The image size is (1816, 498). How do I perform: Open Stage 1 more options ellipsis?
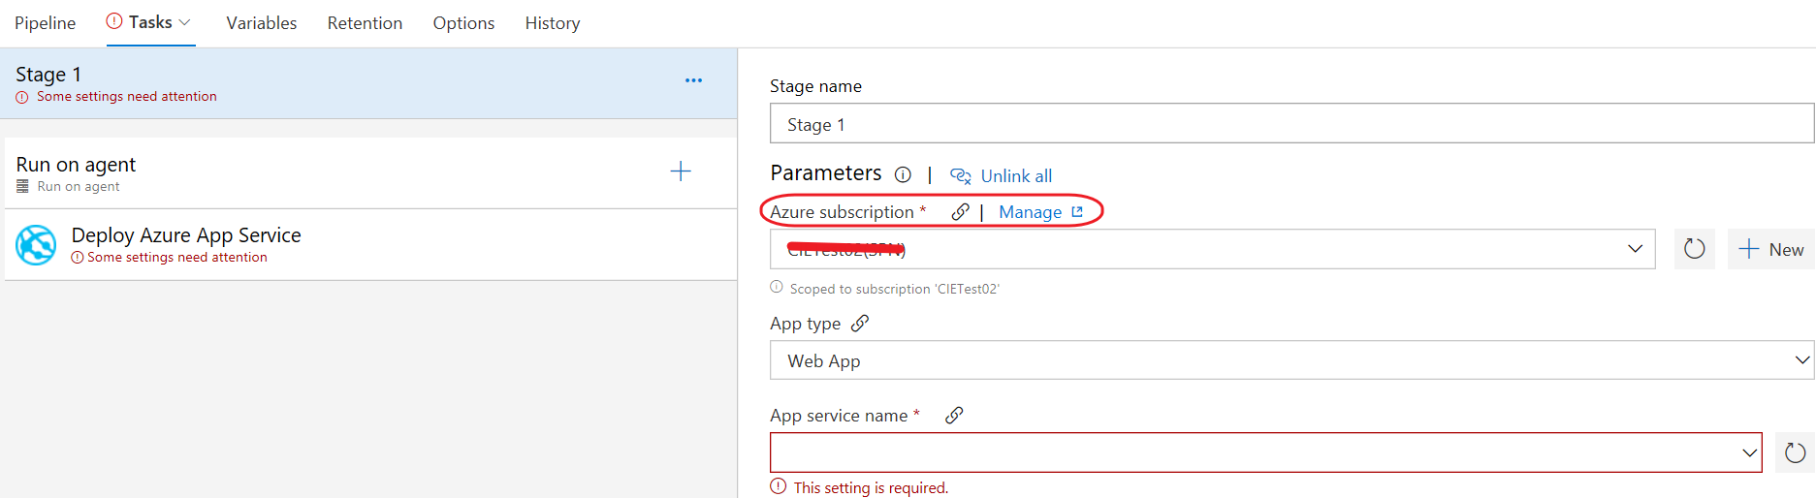point(693,80)
